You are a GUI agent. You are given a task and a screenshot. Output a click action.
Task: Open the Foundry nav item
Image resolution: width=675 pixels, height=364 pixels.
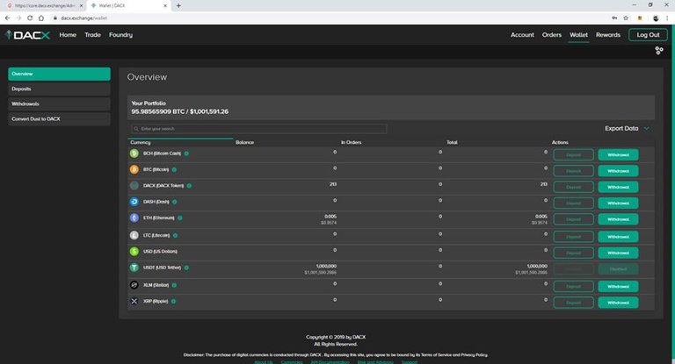(x=120, y=35)
